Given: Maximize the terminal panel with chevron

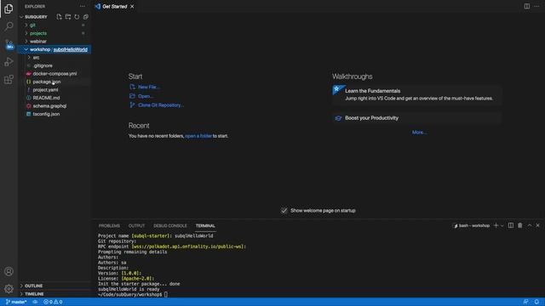Looking at the screenshot, I should [530, 225].
